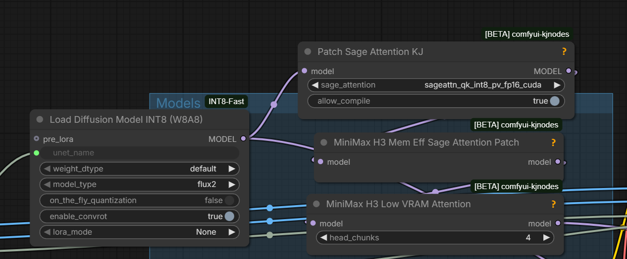The image size is (627, 259).
Task: Click model output socket of Mem Eff Patch
Action: click(558, 162)
